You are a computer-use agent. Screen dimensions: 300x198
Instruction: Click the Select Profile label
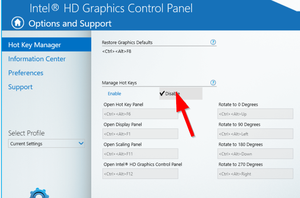pyautogui.click(x=27, y=133)
